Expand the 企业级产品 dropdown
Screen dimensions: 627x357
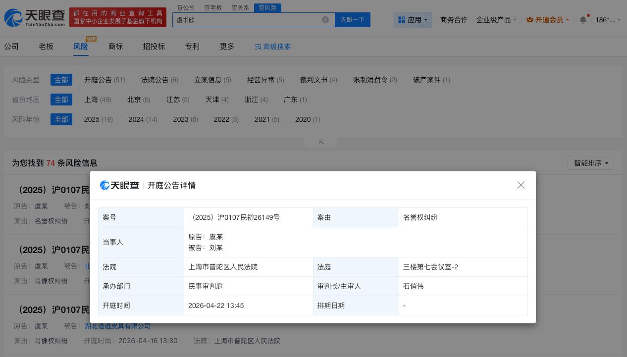click(494, 20)
